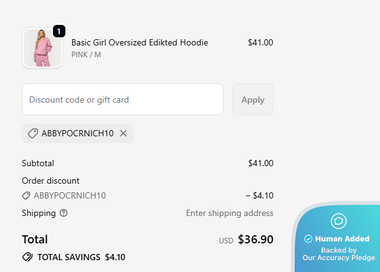This screenshot has height=272, width=380.
Task: Click the ABBYPOCRNICH10 code under Order discount
Action: pos(70,195)
